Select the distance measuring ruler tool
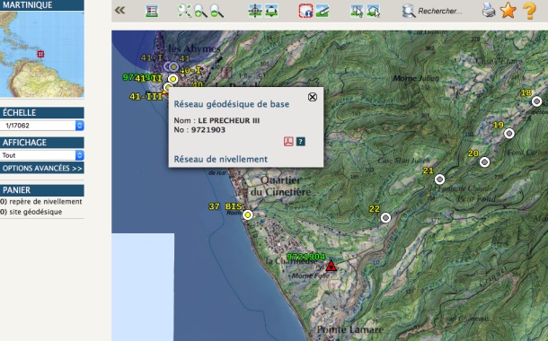The width and height of the screenshot is (548, 341). [323, 11]
